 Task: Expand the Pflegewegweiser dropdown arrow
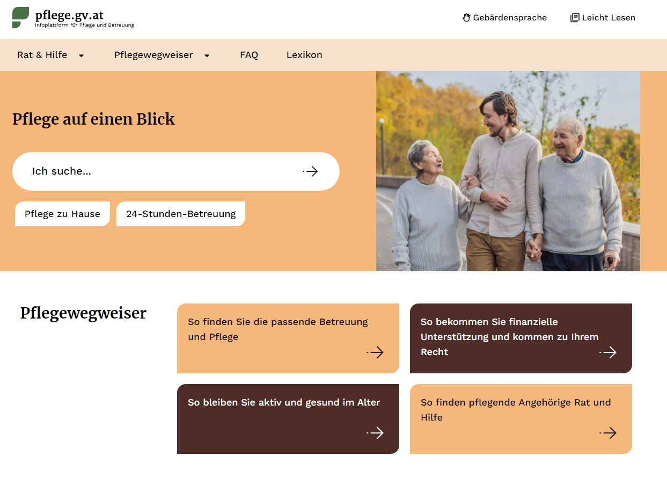click(x=207, y=55)
